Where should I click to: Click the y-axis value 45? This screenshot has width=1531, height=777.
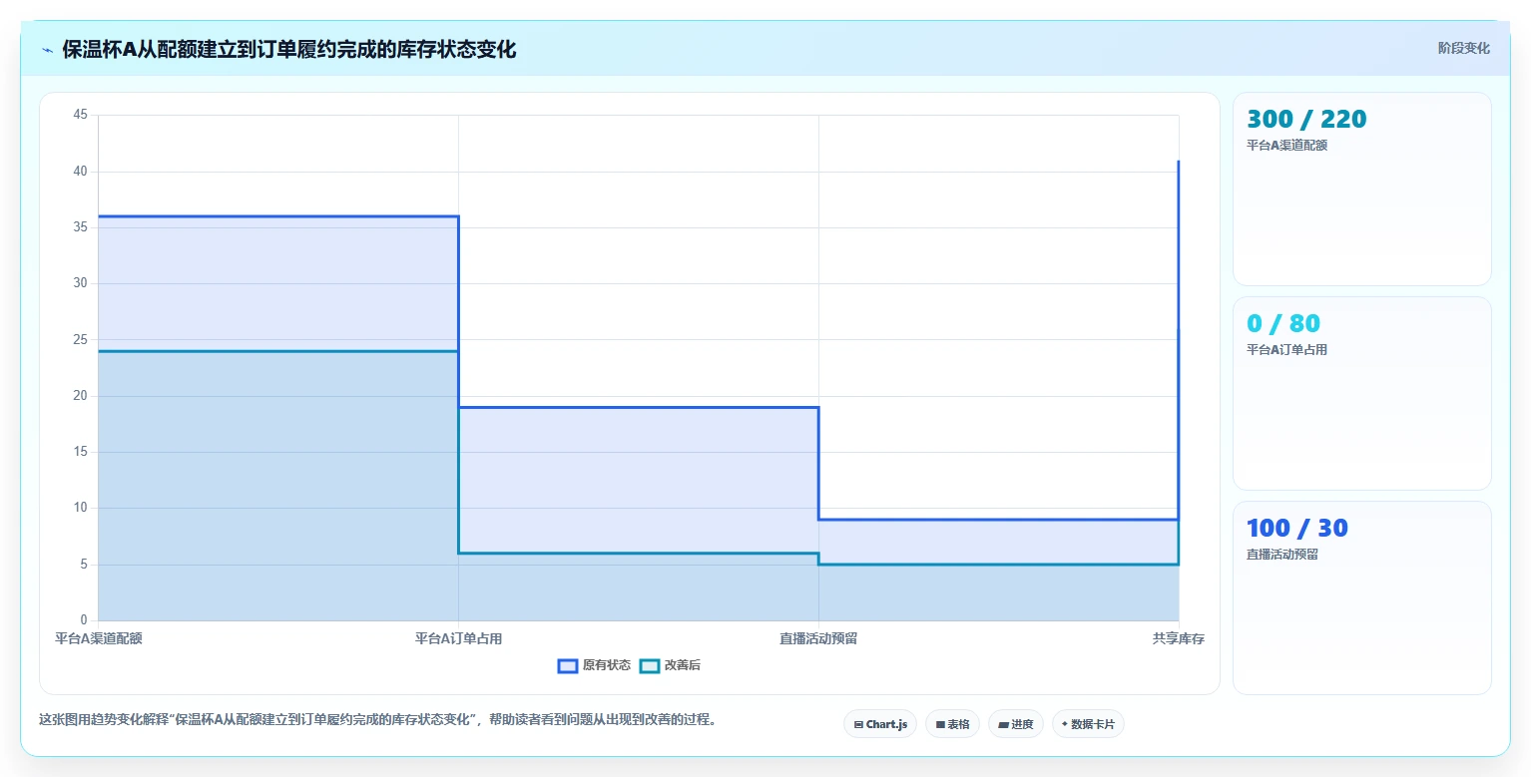(x=81, y=115)
